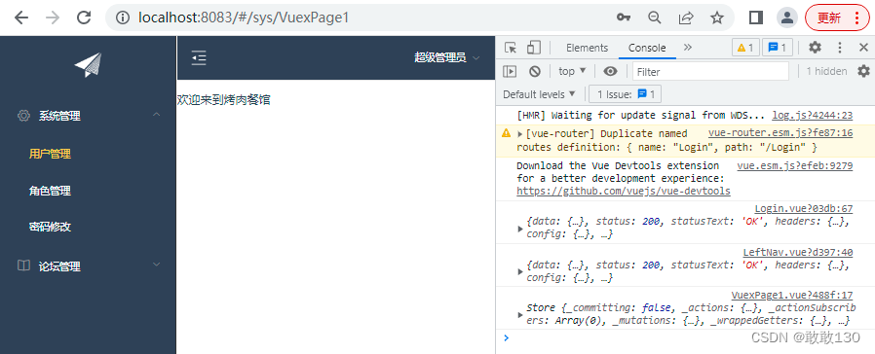Image resolution: width=875 pixels, height=354 pixels.
Task: Open console settings gear icon
Action: click(x=863, y=71)
